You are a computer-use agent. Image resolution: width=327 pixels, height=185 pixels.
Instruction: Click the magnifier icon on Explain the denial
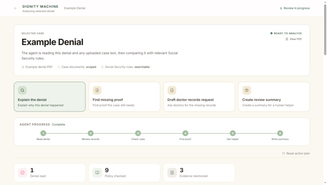(x=22, y=90)
